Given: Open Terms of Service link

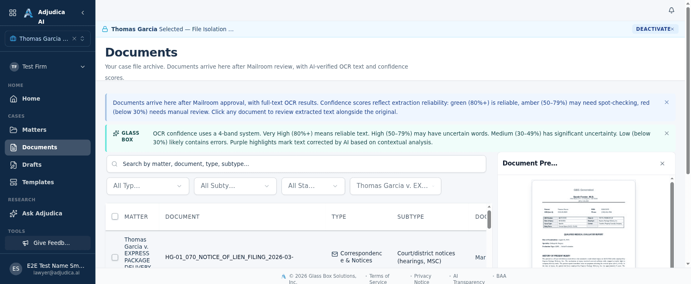Looking at the screenshot, I should (379, 279).
